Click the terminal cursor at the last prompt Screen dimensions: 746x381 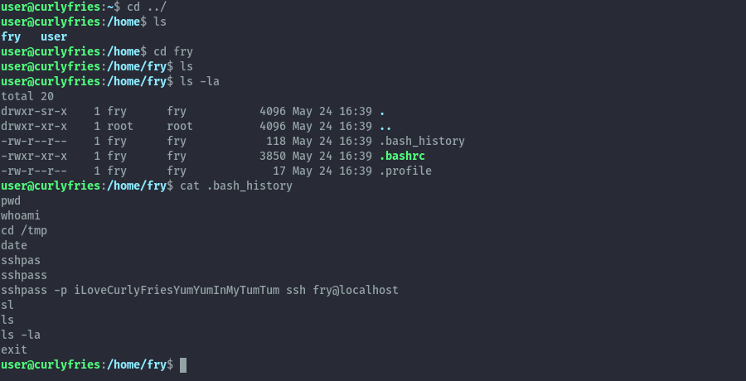[x=183, y=364]
